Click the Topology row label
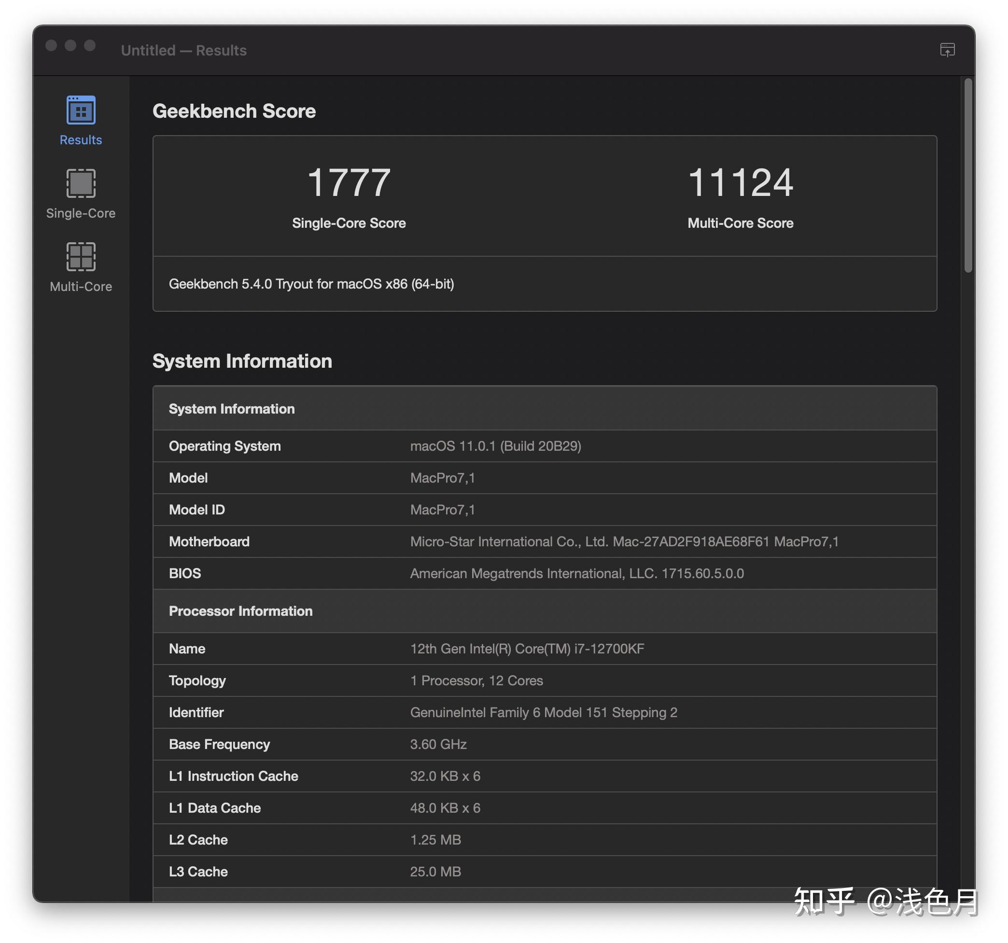The image size is (1008, 943). [x=197, y=681]
